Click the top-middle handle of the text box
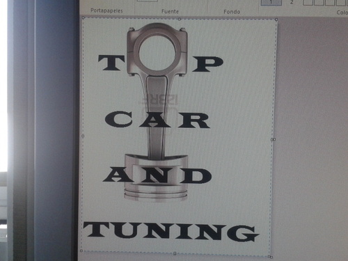The width and height of the screenshot is (348, 261). point(180,19)
